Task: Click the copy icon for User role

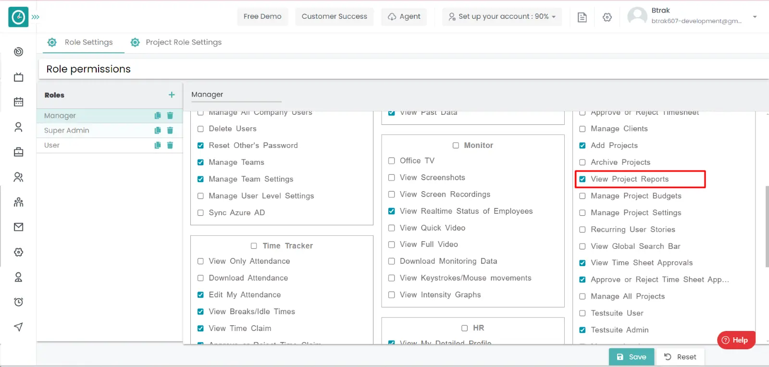Action: point(157,145)
